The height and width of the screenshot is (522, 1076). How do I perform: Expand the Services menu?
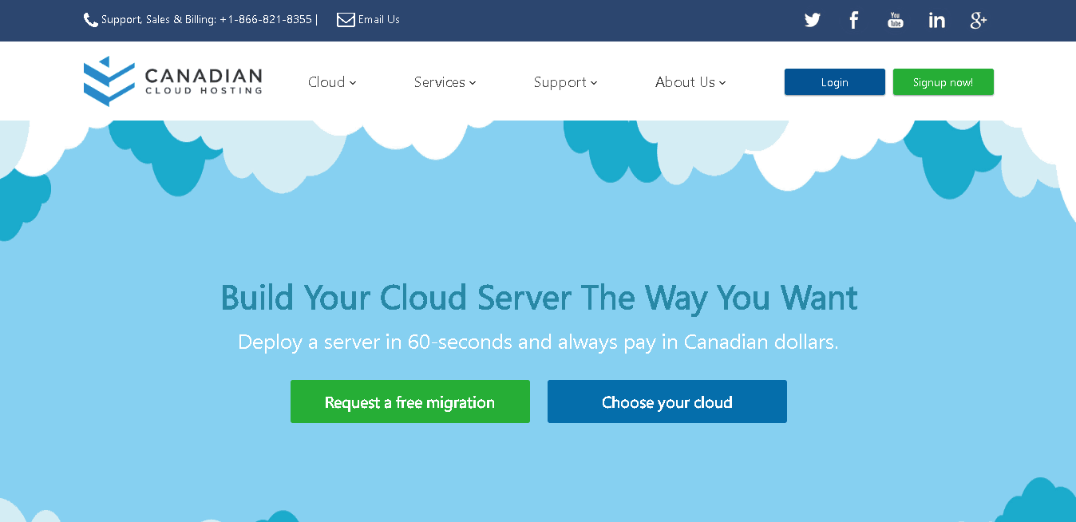point(445,82)
